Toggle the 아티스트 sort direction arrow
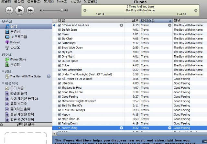207x144 pixels. [x=170, y=21]
